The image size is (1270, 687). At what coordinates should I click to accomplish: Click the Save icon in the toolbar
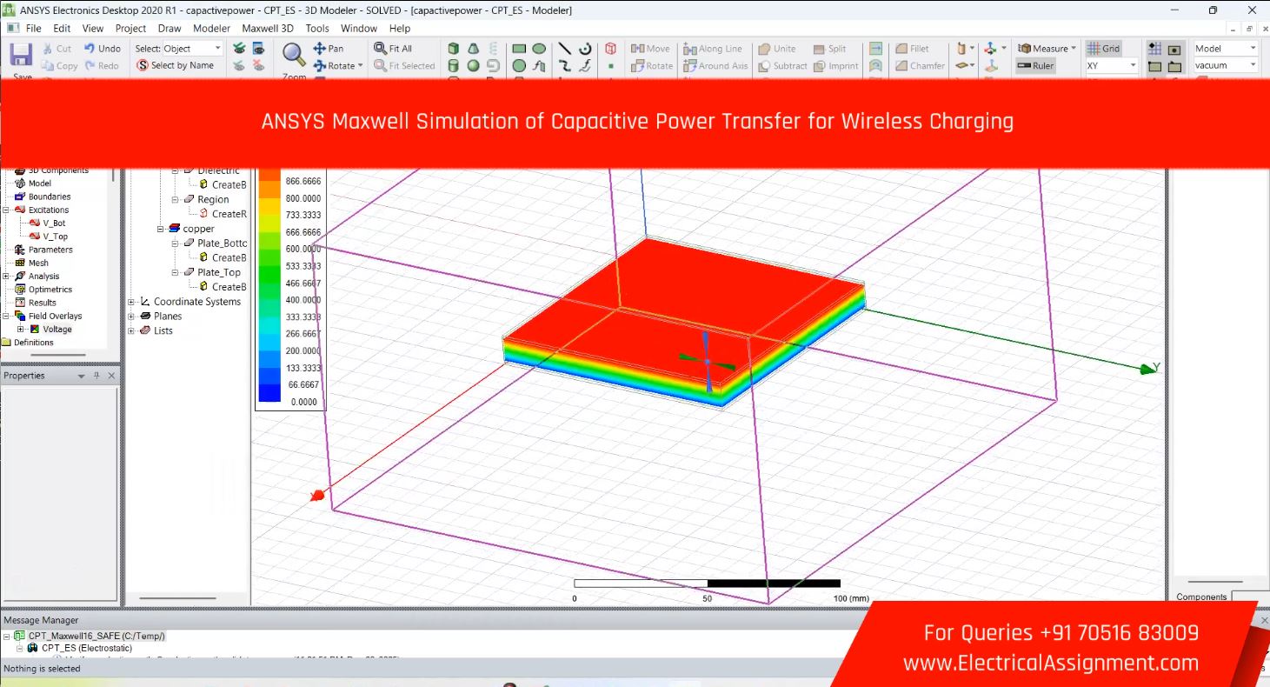click(22, 55)
